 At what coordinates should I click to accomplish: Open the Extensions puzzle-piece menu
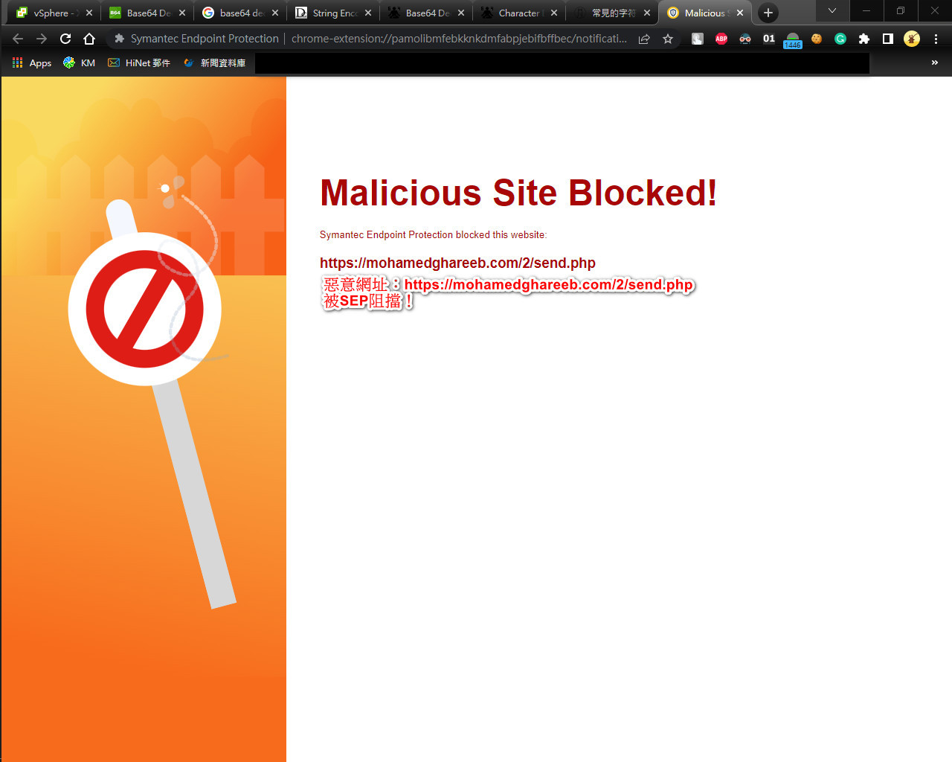[864, 39]
